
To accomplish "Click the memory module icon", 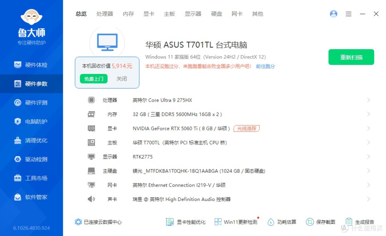I will (91, 114).
